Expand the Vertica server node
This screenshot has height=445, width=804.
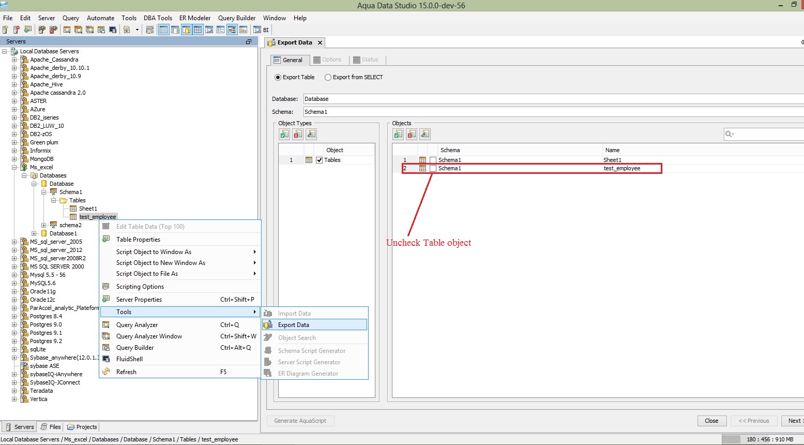(14, 399)
